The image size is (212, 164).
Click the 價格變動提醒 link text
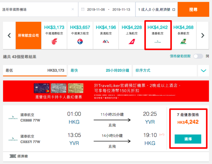point(180,56)
